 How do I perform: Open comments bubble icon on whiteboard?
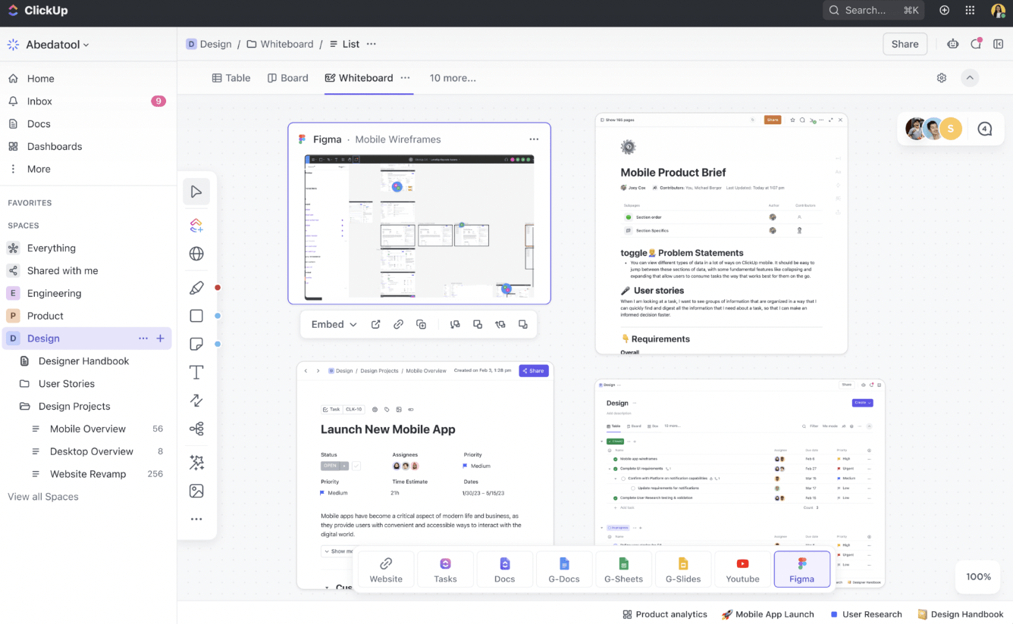pos(984,129)
